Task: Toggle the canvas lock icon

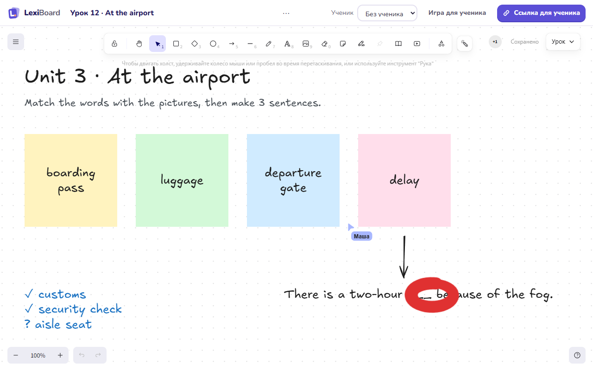Action: pyautogui.click(x=114, y=44)
